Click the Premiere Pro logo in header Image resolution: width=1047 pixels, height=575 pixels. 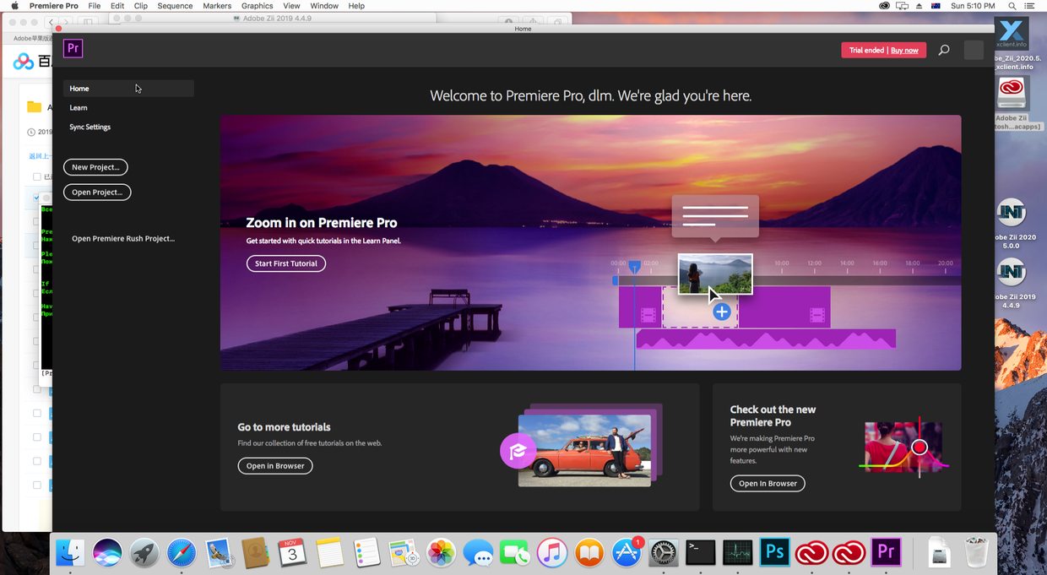coord(73,48)
